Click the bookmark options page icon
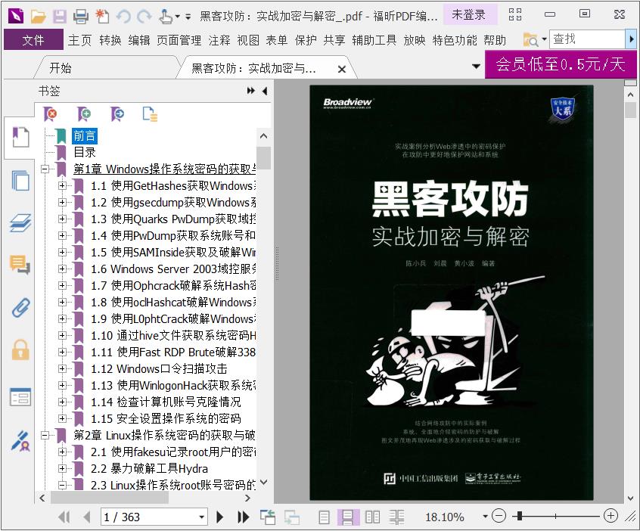This screenshot has height=531, width=640. pos(150,114)
